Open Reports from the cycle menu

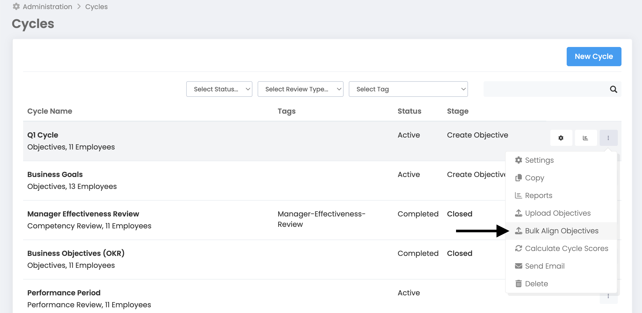[538, 195]
